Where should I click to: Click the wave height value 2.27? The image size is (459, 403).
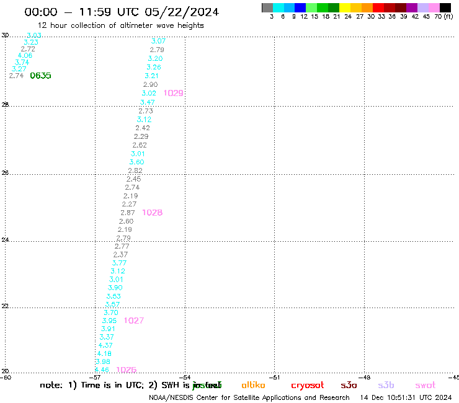tap(129, 204)
